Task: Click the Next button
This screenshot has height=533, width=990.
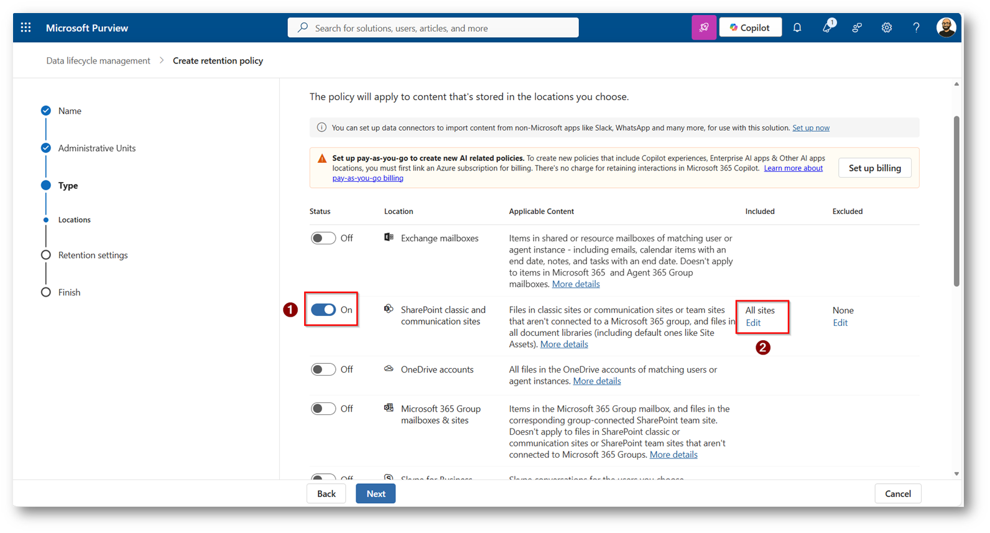Action: [x=376, y=493]
